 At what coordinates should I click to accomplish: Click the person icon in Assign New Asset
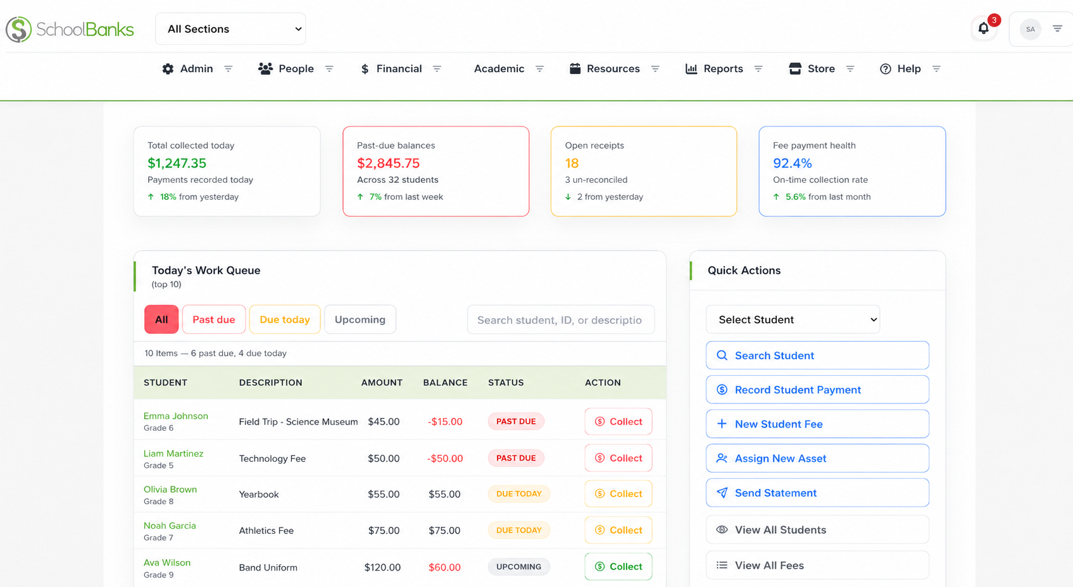pos(722,458)
